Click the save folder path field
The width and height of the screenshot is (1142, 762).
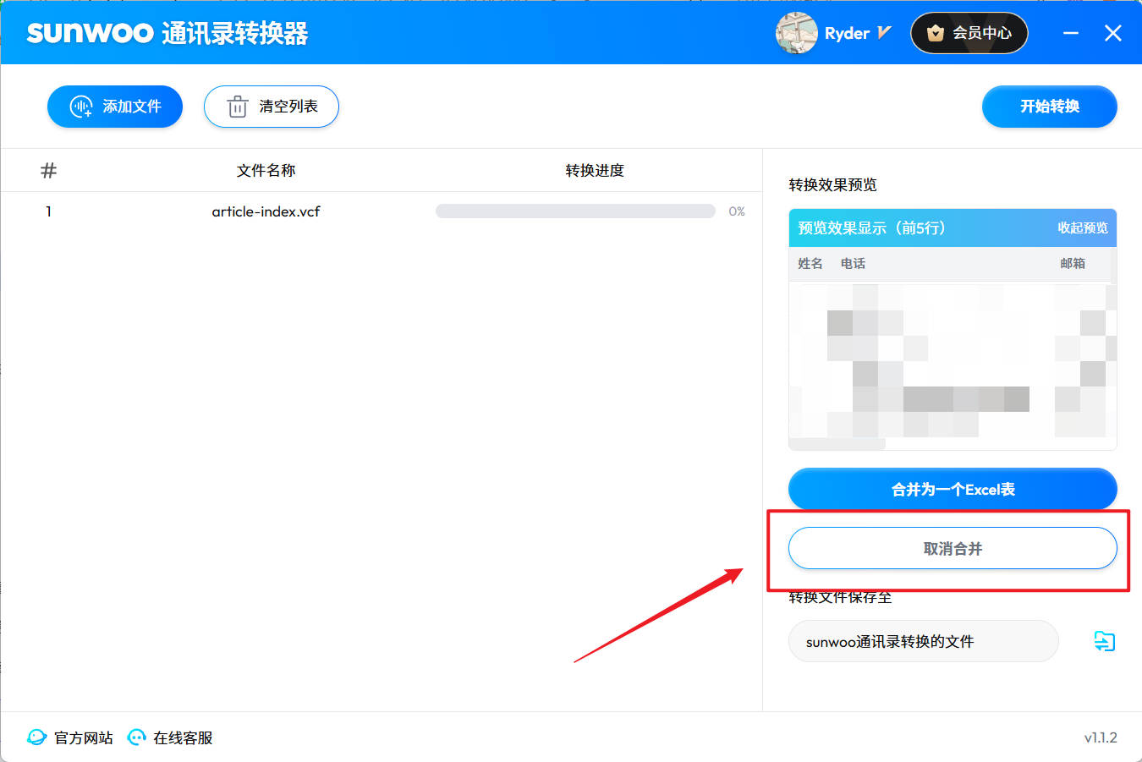click(x=924, y=641)
